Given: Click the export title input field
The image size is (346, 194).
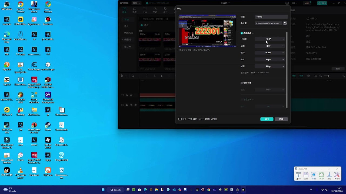Looking at the screenshot, I should tap(271, 17).
